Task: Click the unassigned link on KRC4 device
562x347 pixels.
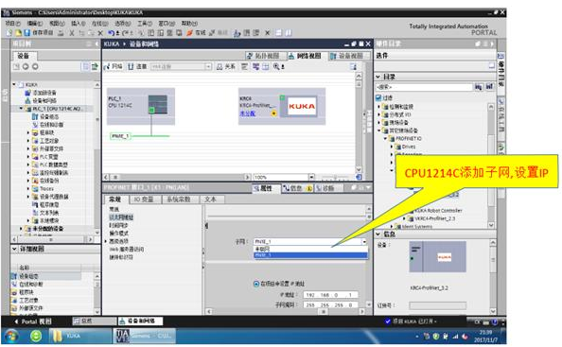Action: 247,113
